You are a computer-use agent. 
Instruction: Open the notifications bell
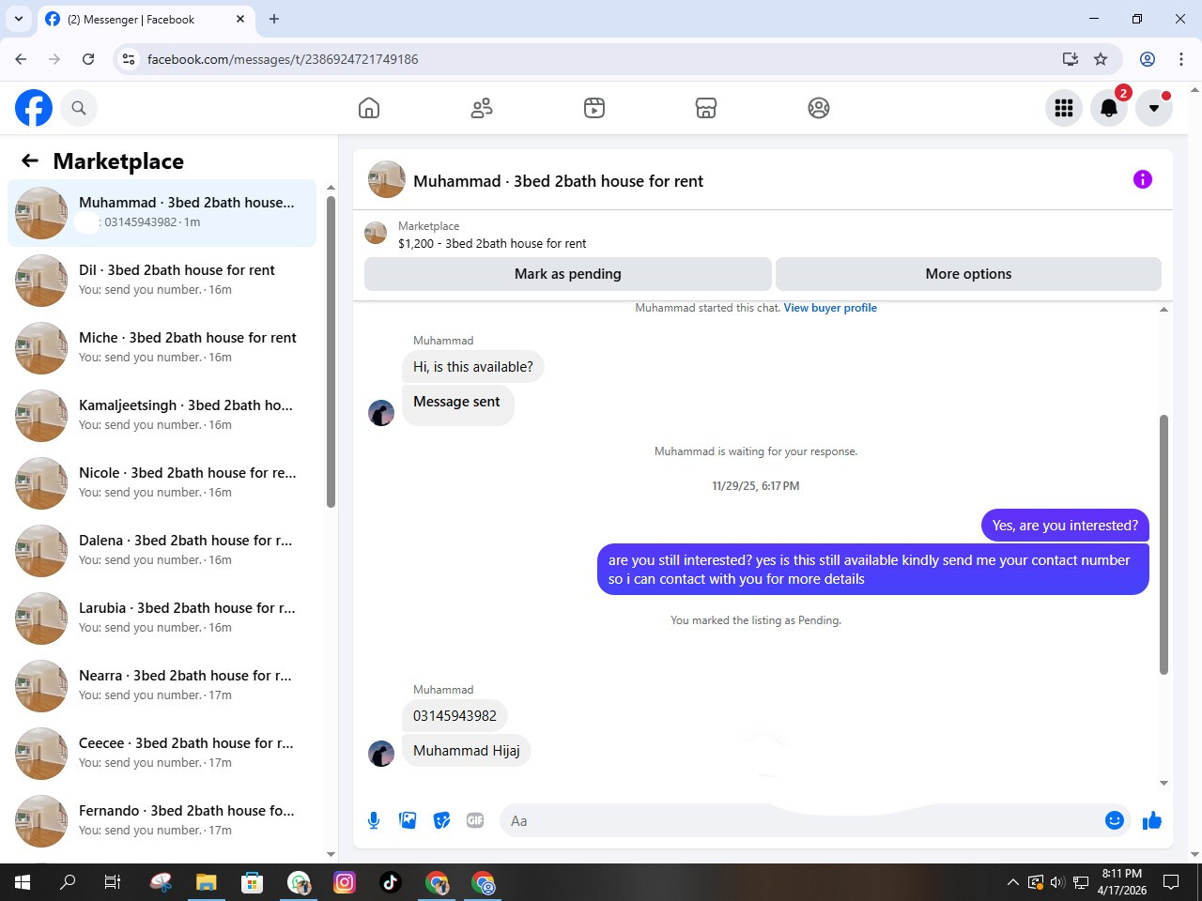pyautogui.click(x=1109, y=108)
